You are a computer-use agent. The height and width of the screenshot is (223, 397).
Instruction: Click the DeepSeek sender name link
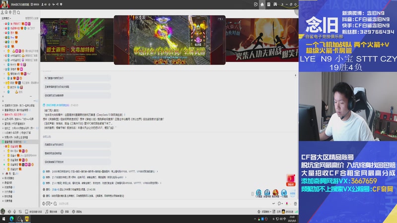click(57, 105)
